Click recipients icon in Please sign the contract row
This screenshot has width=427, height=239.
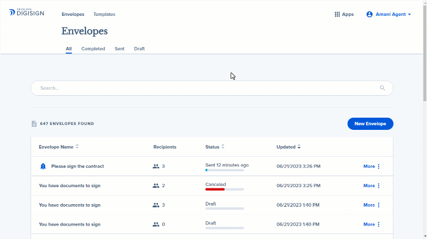[156, 166]
